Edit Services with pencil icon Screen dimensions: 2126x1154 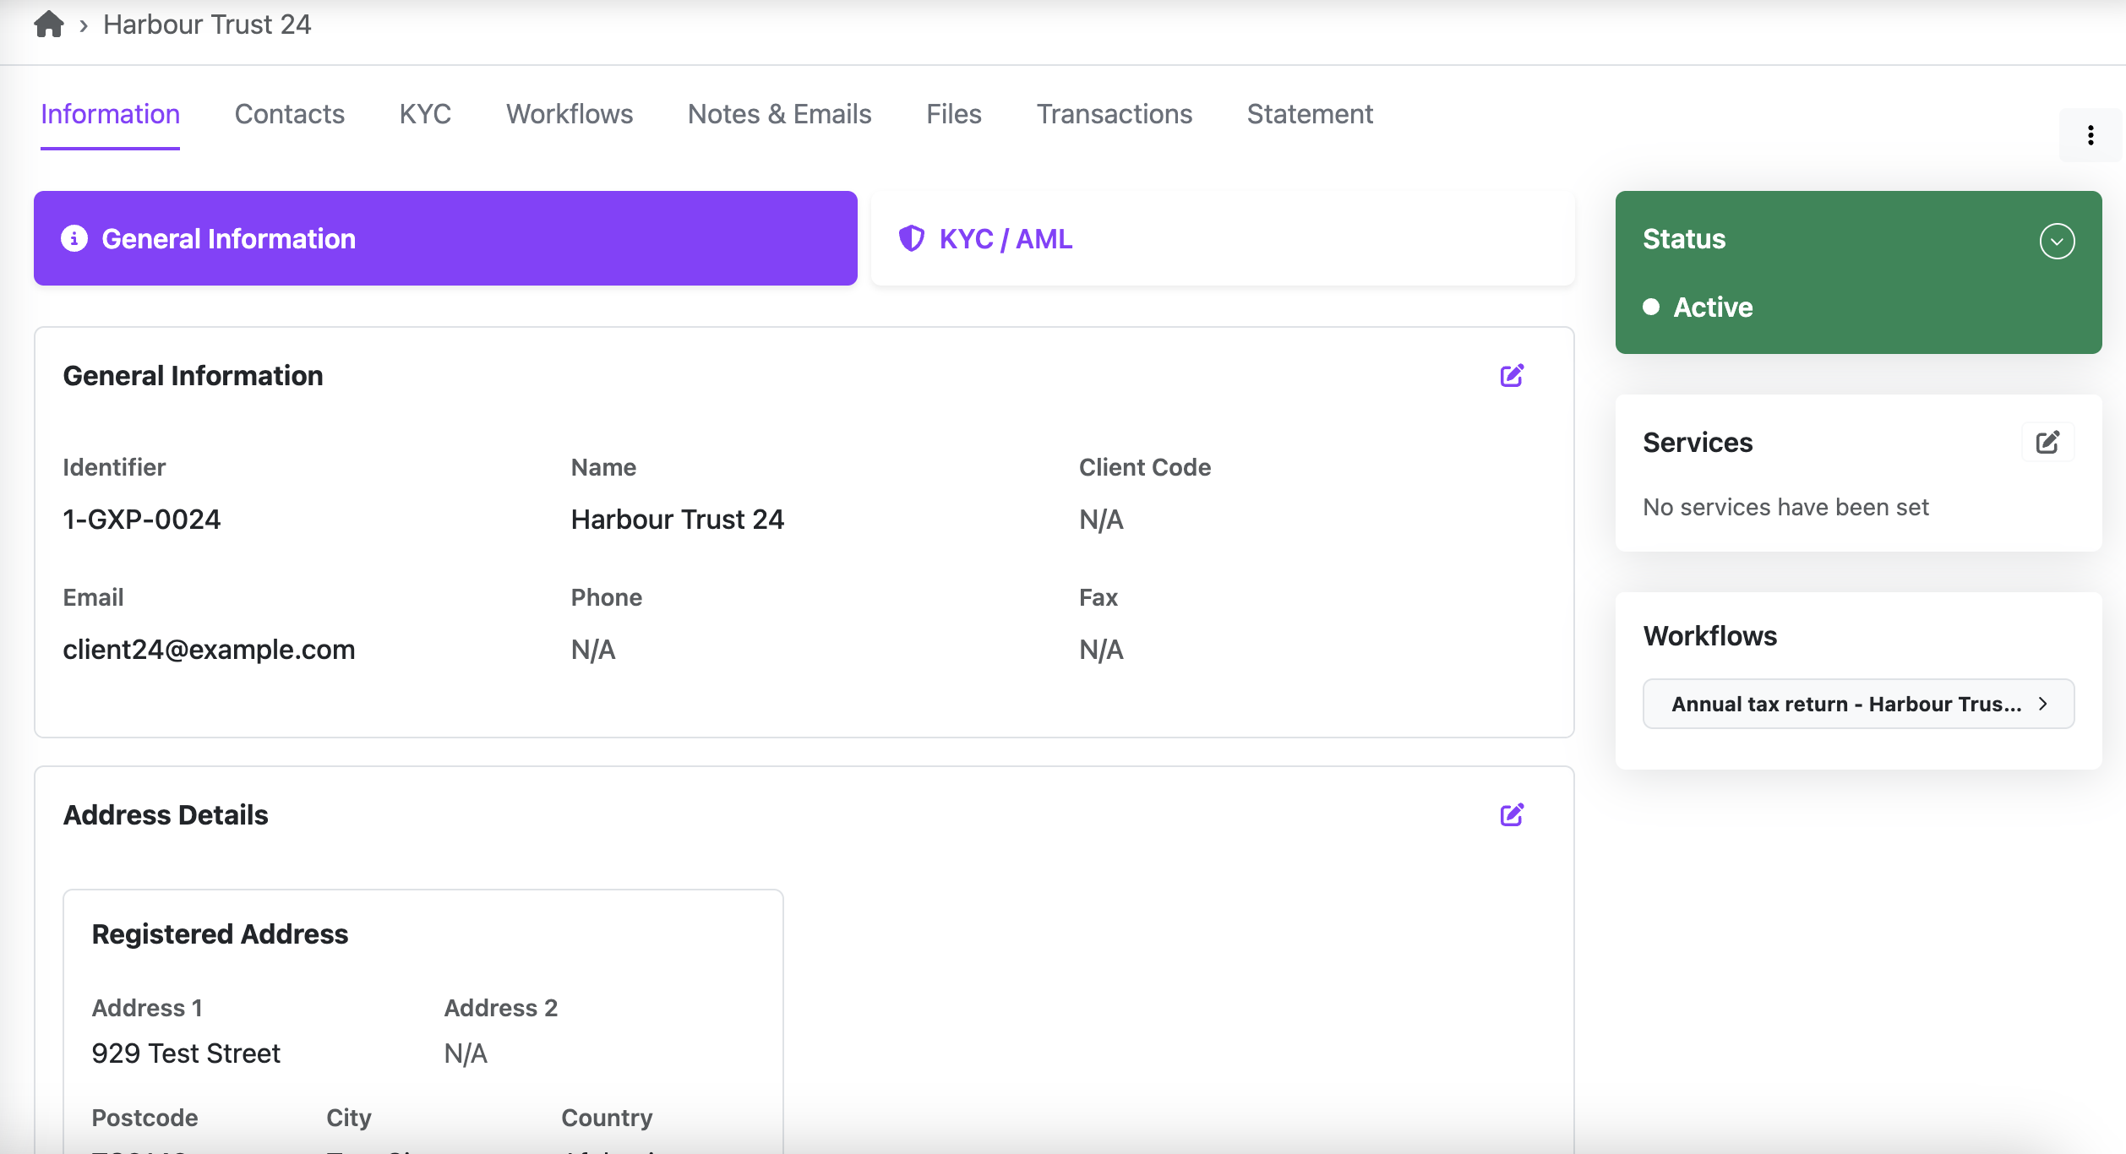tap(2047, 443)
